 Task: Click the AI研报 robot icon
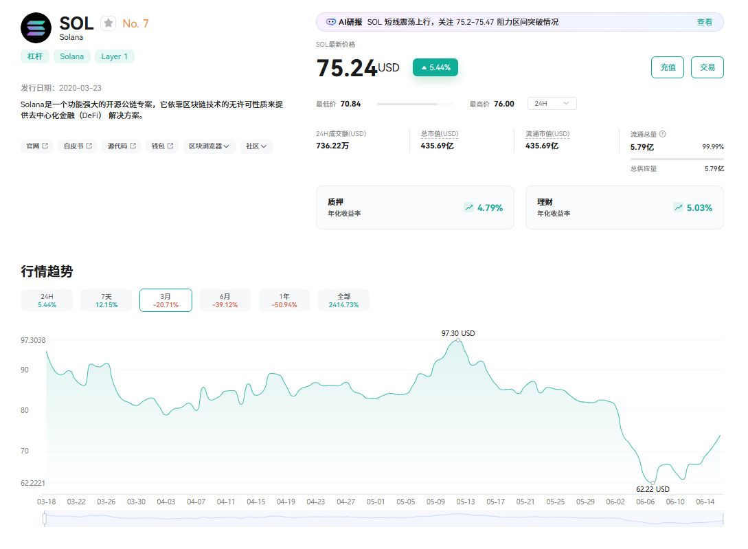pyautogui.click(x=330, y=22)
